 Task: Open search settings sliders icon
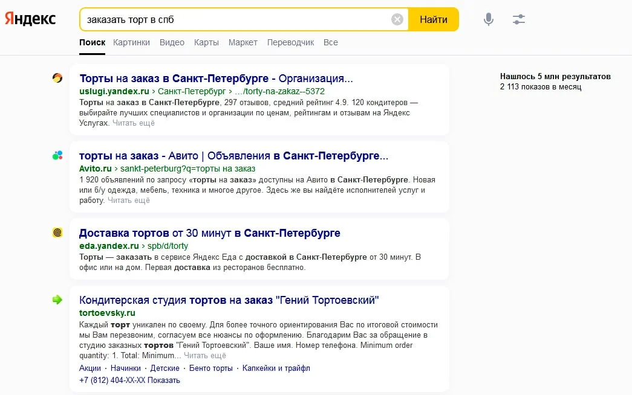click(x=519, y=19)
